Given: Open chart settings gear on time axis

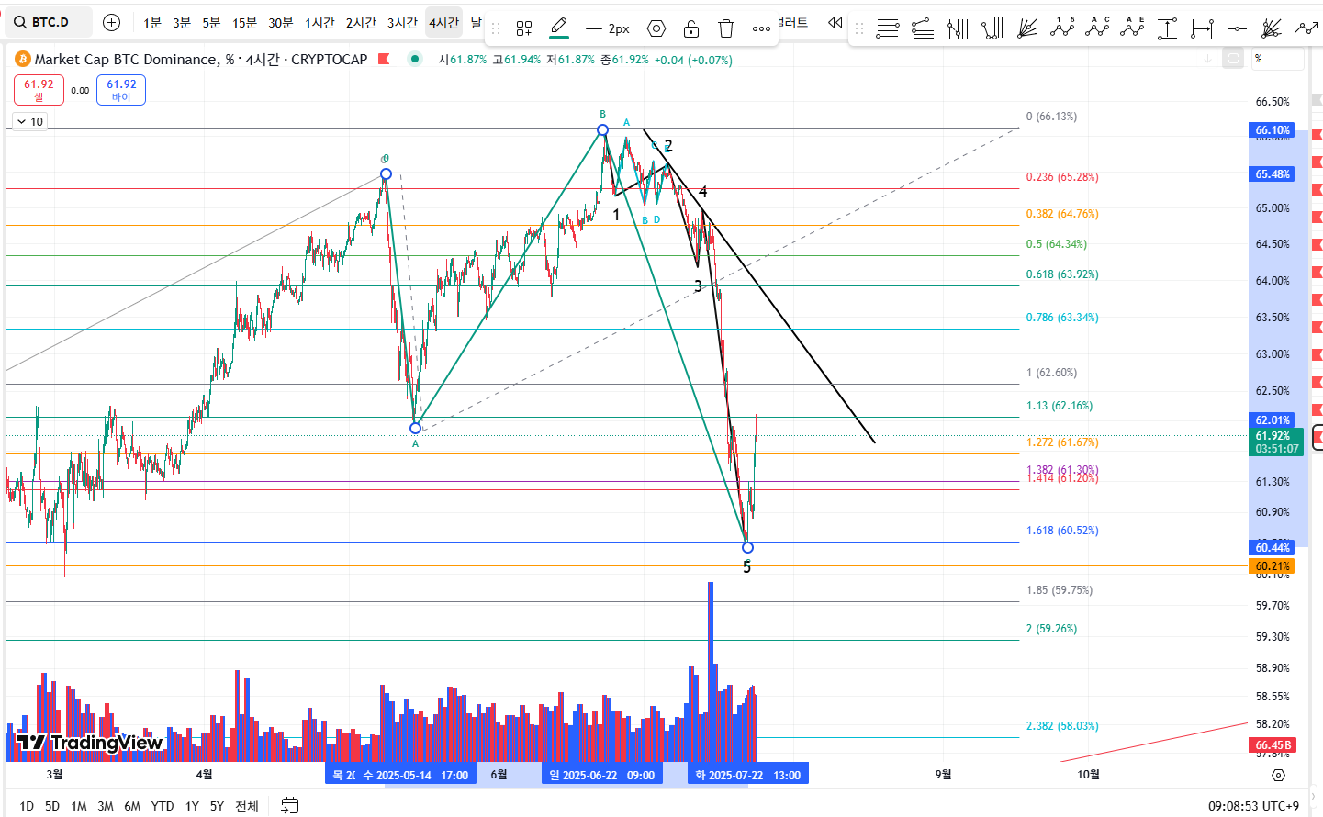Looking at the screenshot, I should (x=1278, y=775).
